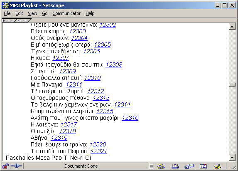Image resolution: width=238 pixels, height=171 pixels.
Task: Launch the Composer icon in status bar
Action: coord(217,166)
